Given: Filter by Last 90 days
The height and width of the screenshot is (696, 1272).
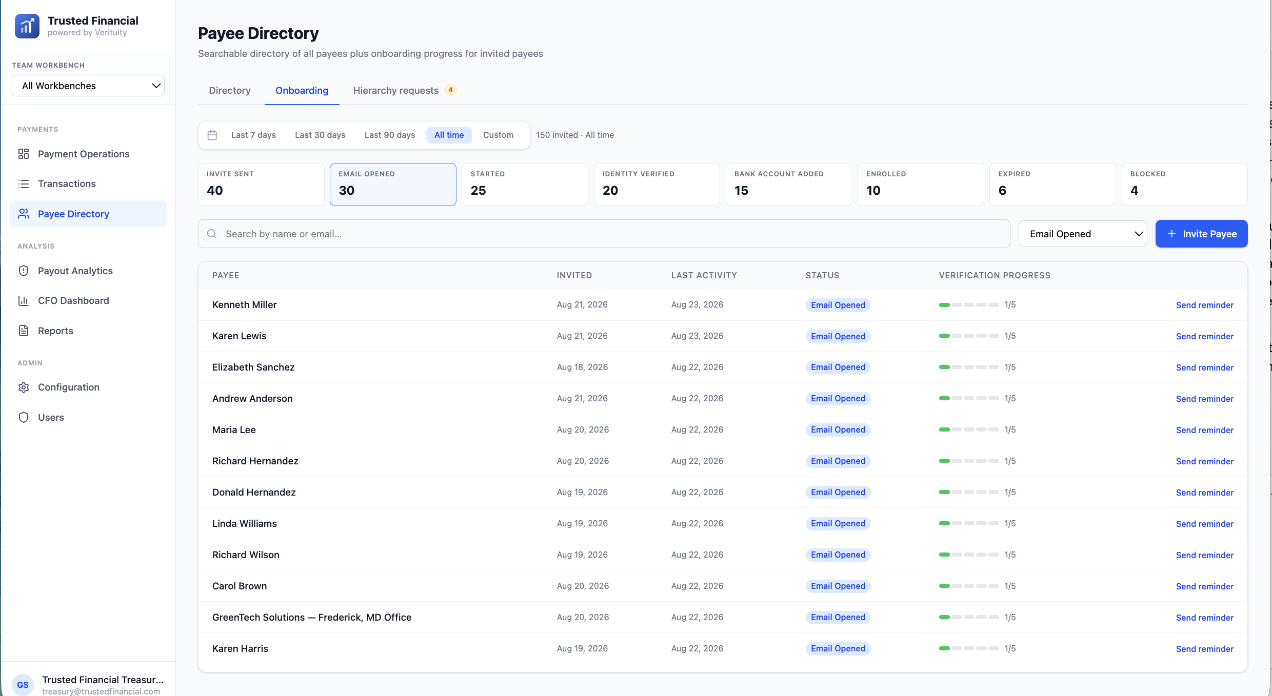Looking at the screenshot, I should (x=390, y=135).
